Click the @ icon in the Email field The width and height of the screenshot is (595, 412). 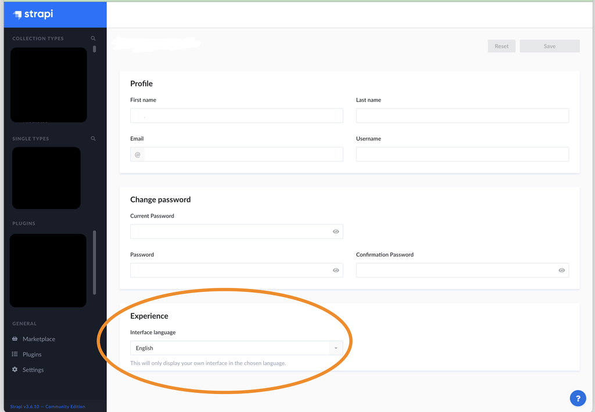click(137, 154)
